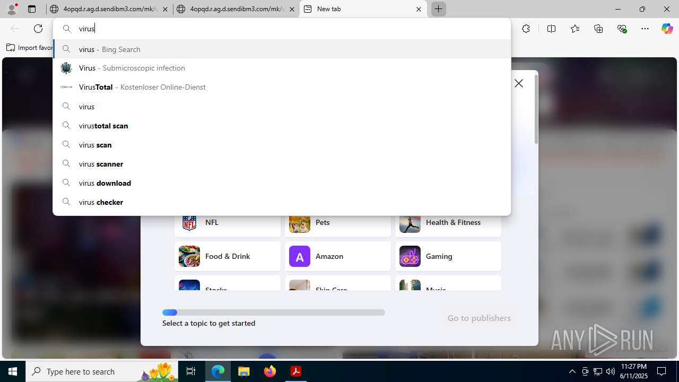This screenshot has width=679, height=382.
Task: Pick the virustotal scan suggestion
Action: point(282,126)
